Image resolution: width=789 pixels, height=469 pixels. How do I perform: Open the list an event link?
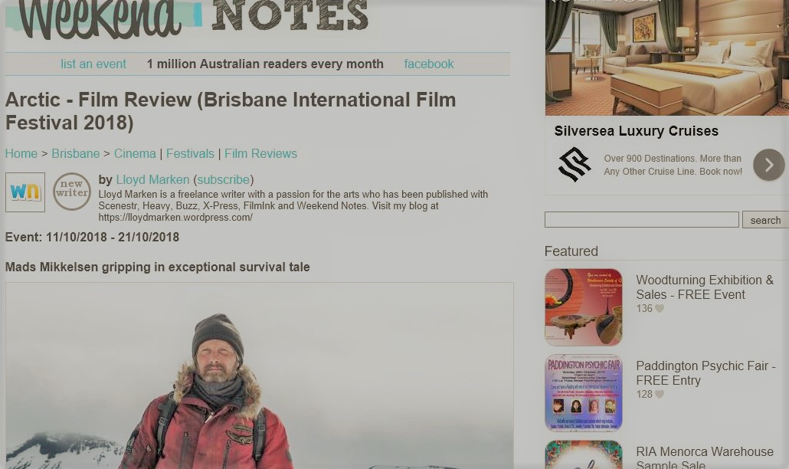click(x=93, y=64)
